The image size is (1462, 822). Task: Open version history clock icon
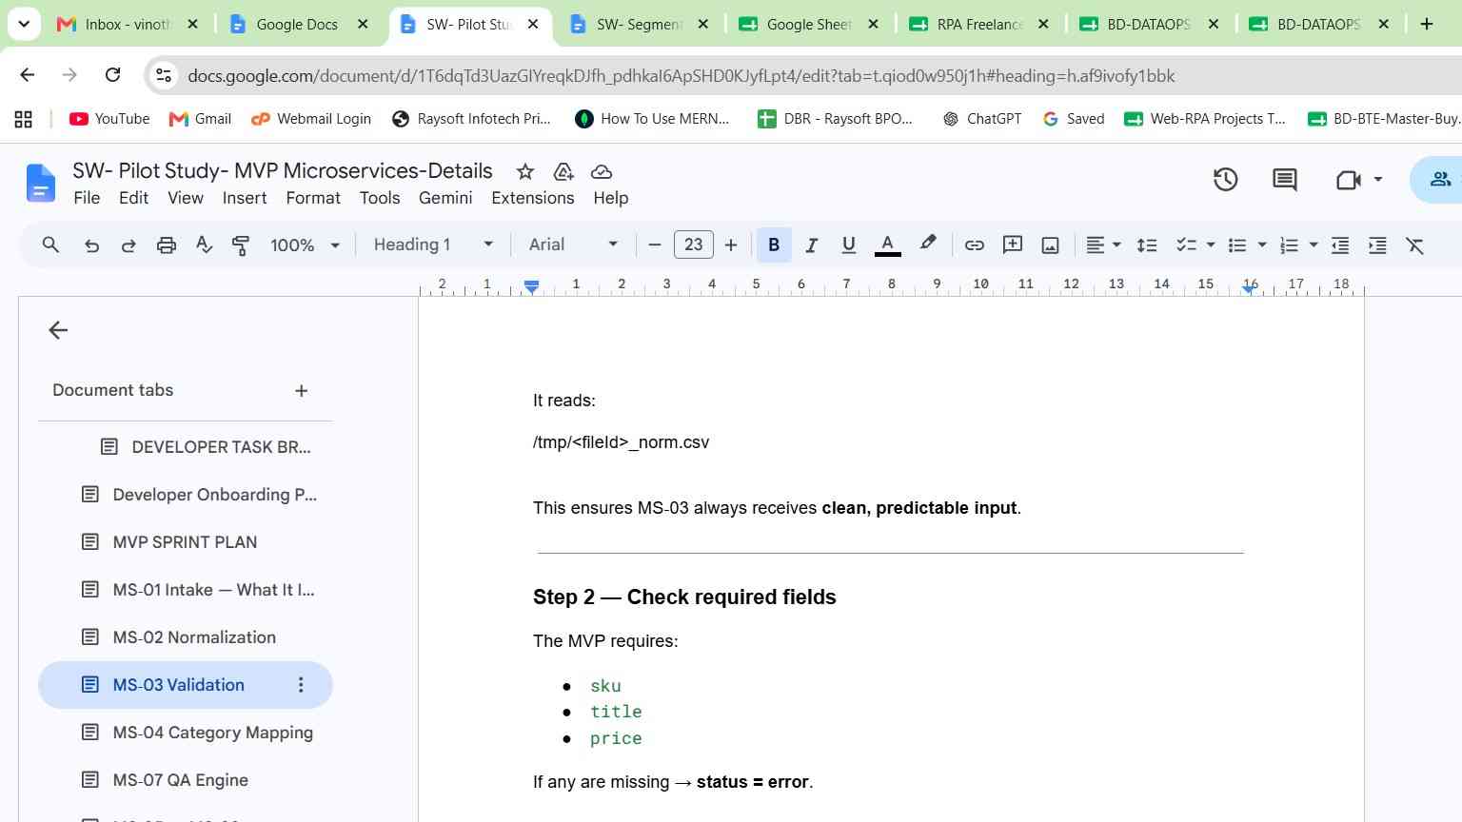coord(1225,179)
